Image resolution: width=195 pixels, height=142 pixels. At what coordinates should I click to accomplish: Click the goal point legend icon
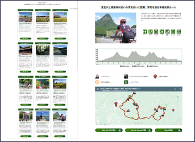click(97, 77)
